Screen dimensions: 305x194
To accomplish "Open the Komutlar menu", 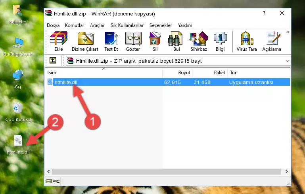I will 75,25.
